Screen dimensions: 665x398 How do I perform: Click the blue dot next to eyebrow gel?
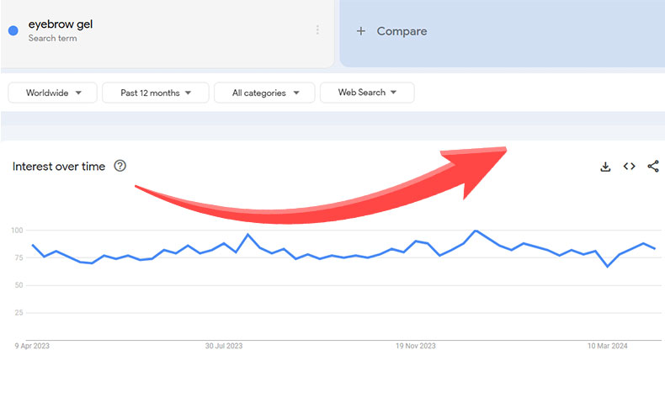tap(13, 31)
